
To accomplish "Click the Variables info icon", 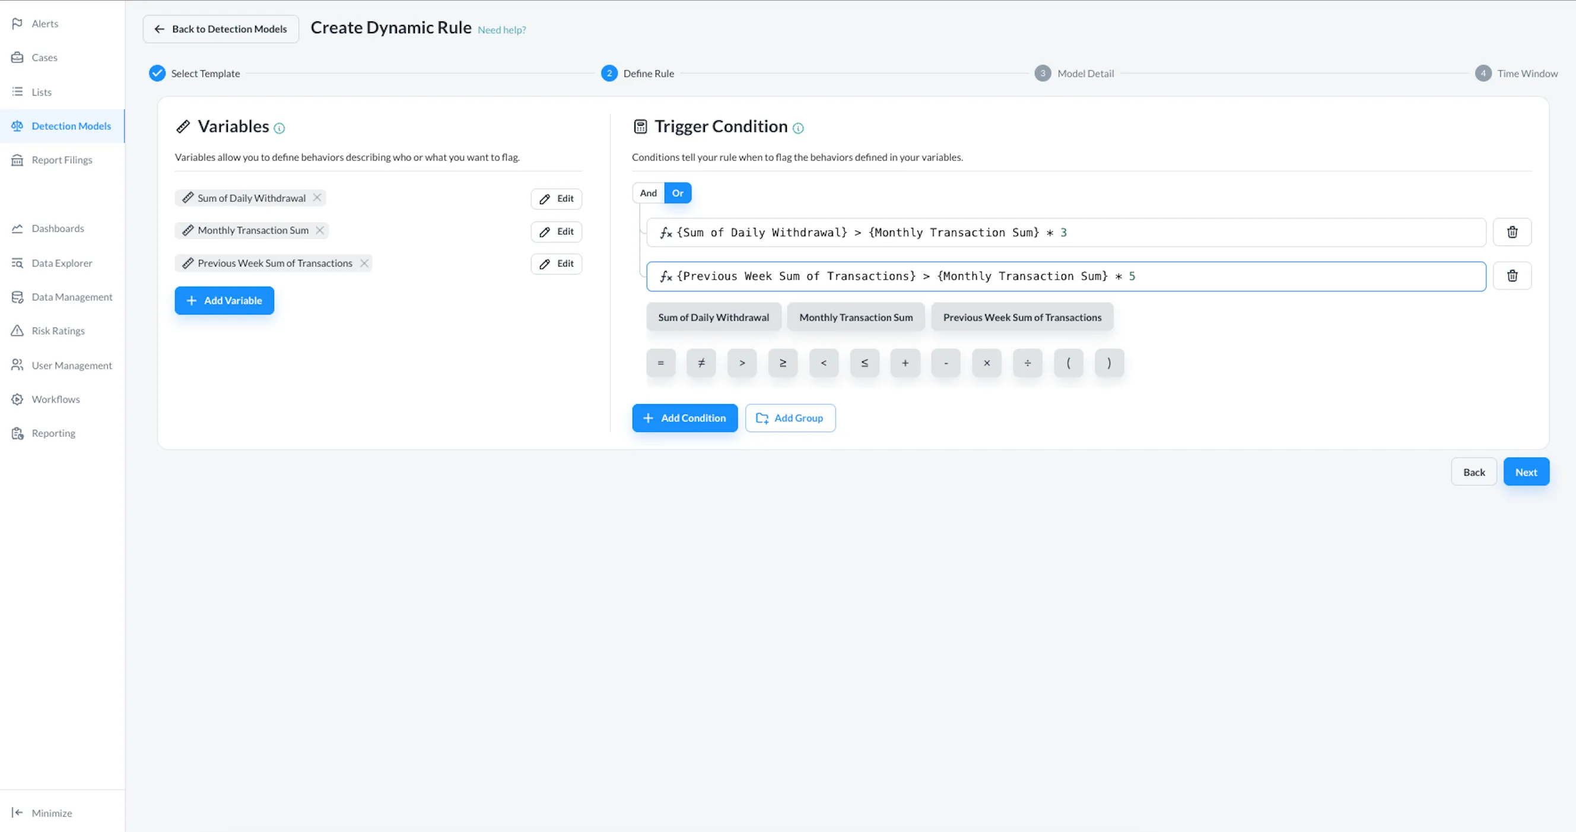I will tap(279, 128).
